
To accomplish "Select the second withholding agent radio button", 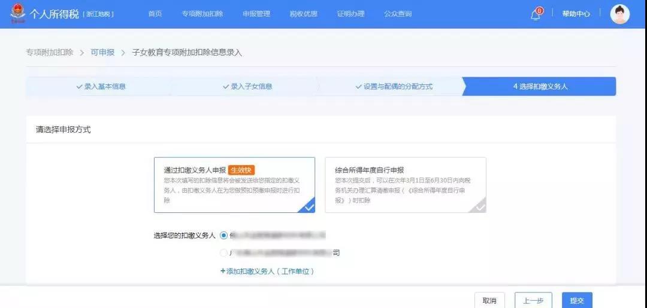I will coord(223,253).
